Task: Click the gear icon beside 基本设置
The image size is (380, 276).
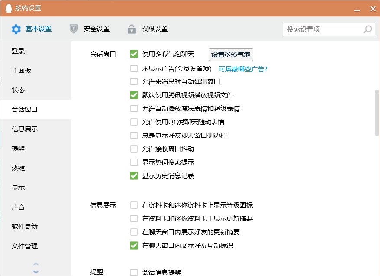Action: coord(16,29)
